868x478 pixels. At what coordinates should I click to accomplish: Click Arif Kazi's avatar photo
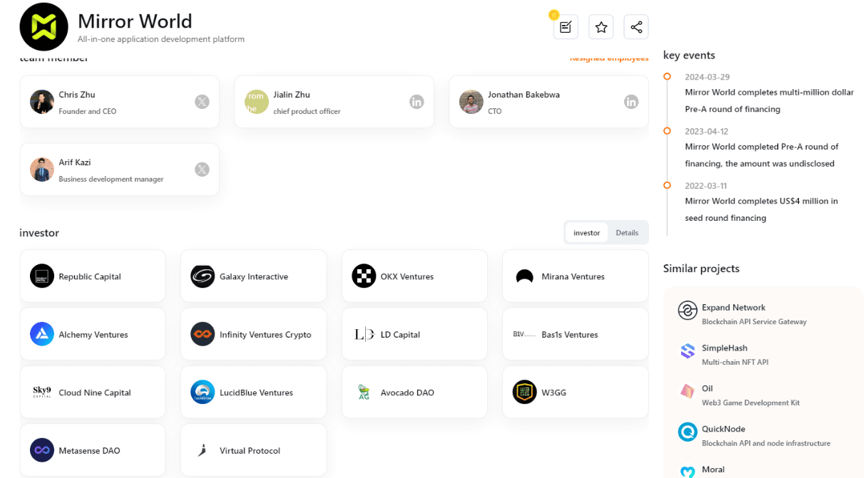click(x=42, y=170)
